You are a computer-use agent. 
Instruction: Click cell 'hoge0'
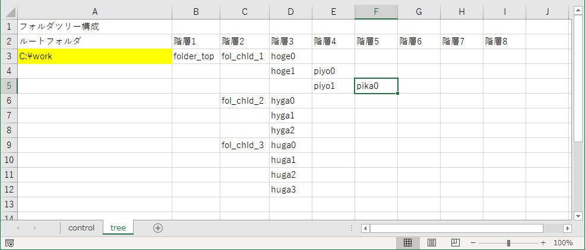tap(290, 56)
